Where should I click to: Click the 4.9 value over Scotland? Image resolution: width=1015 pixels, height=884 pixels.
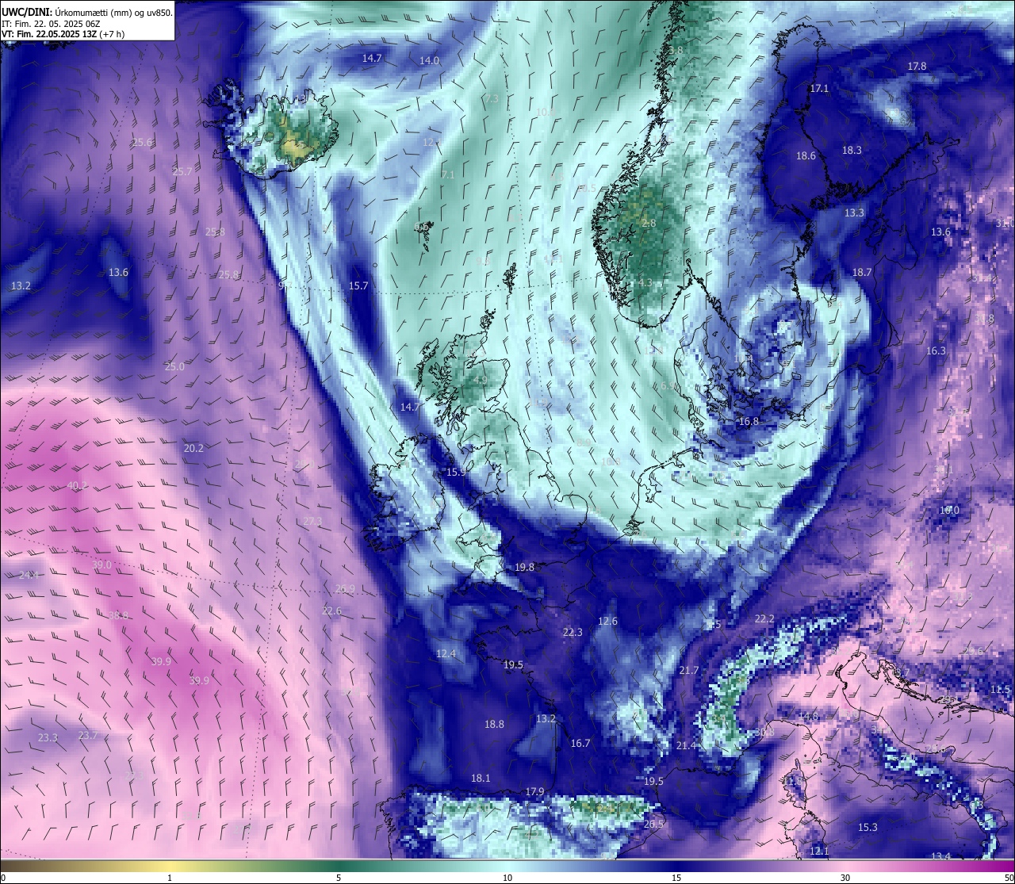point(481,380)
